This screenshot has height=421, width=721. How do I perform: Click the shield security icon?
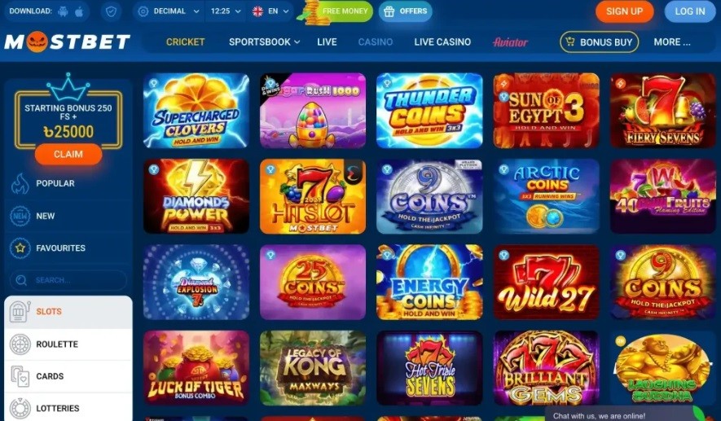tap(111, 11)
